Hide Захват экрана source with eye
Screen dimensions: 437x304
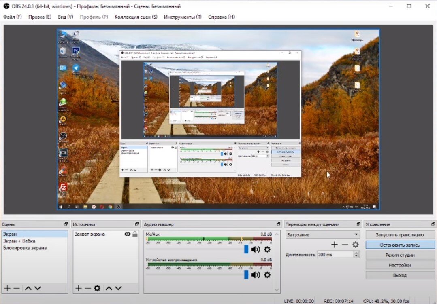[127, 234]
